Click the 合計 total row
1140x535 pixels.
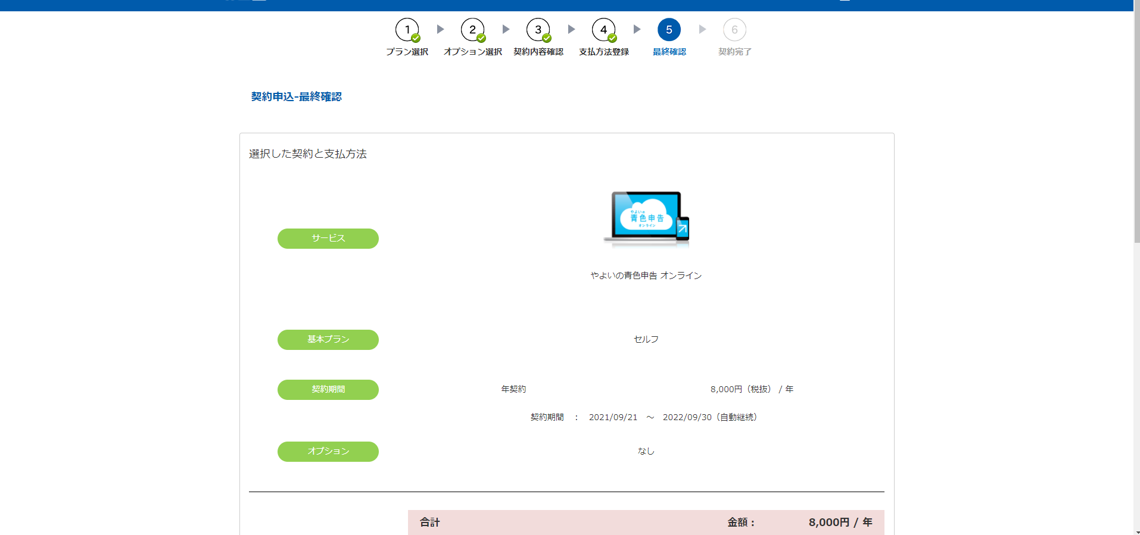click(646, 522)
